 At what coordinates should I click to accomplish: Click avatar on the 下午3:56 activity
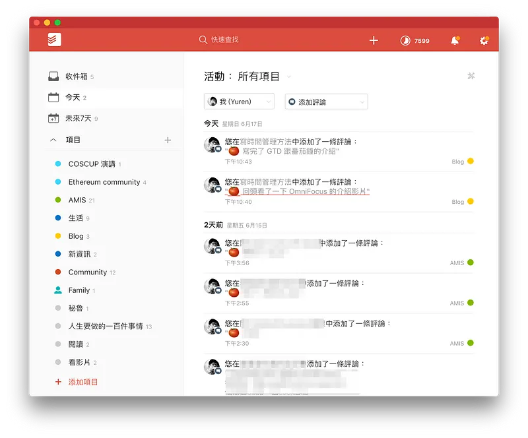coord(212,246)
